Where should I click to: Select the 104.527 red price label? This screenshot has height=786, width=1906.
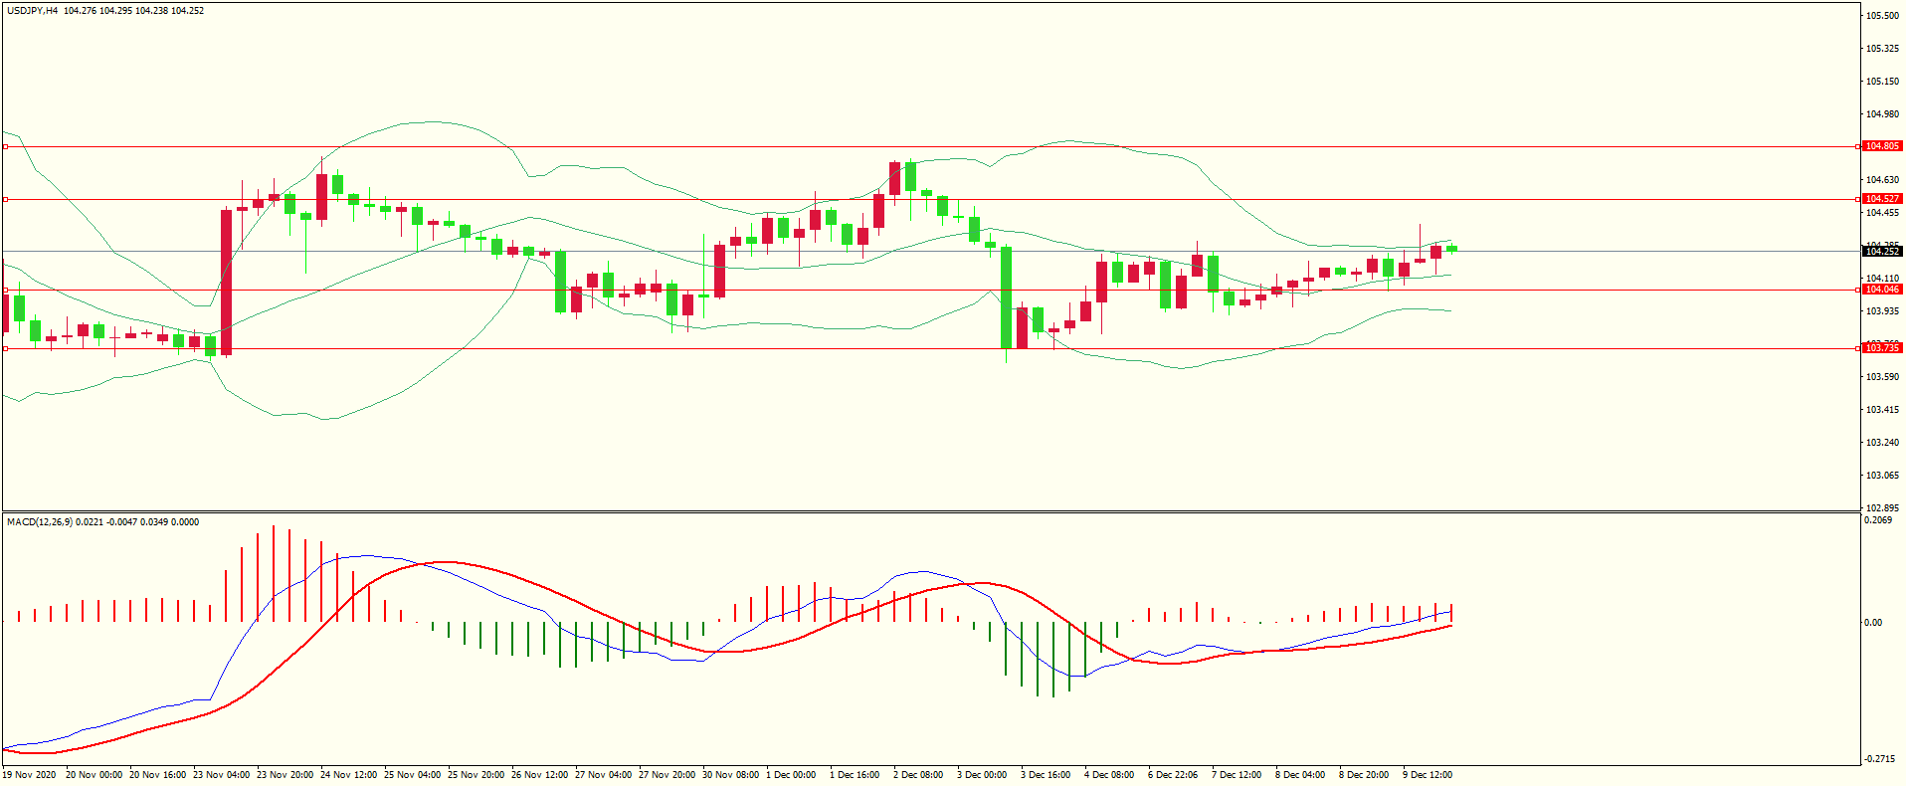coord(1881,199)
